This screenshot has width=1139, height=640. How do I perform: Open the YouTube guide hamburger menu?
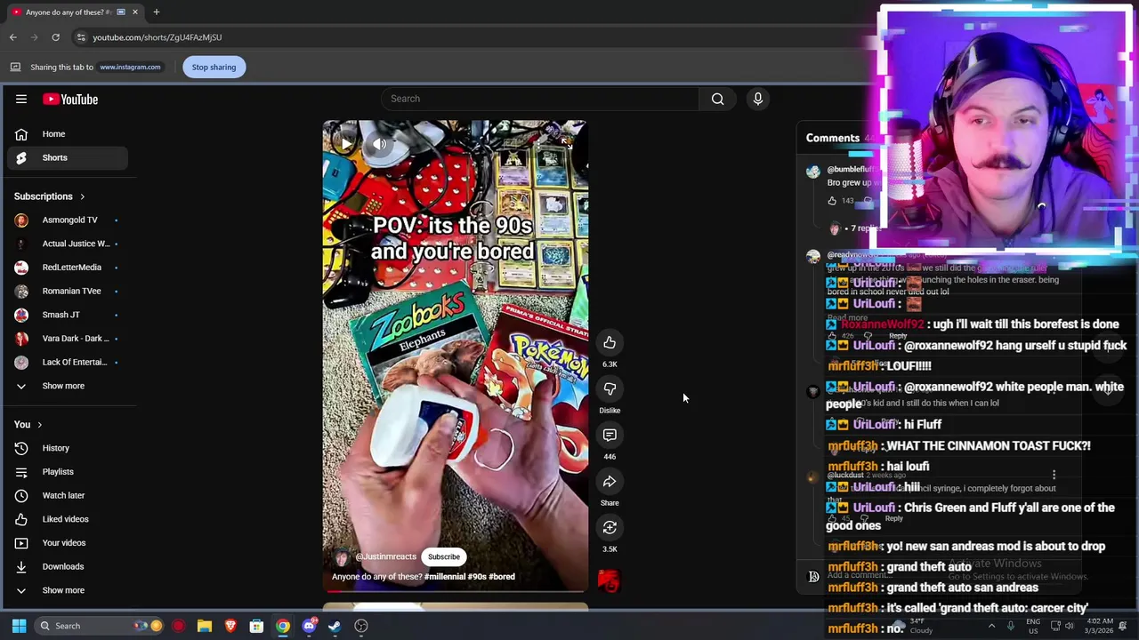(21, 99)
